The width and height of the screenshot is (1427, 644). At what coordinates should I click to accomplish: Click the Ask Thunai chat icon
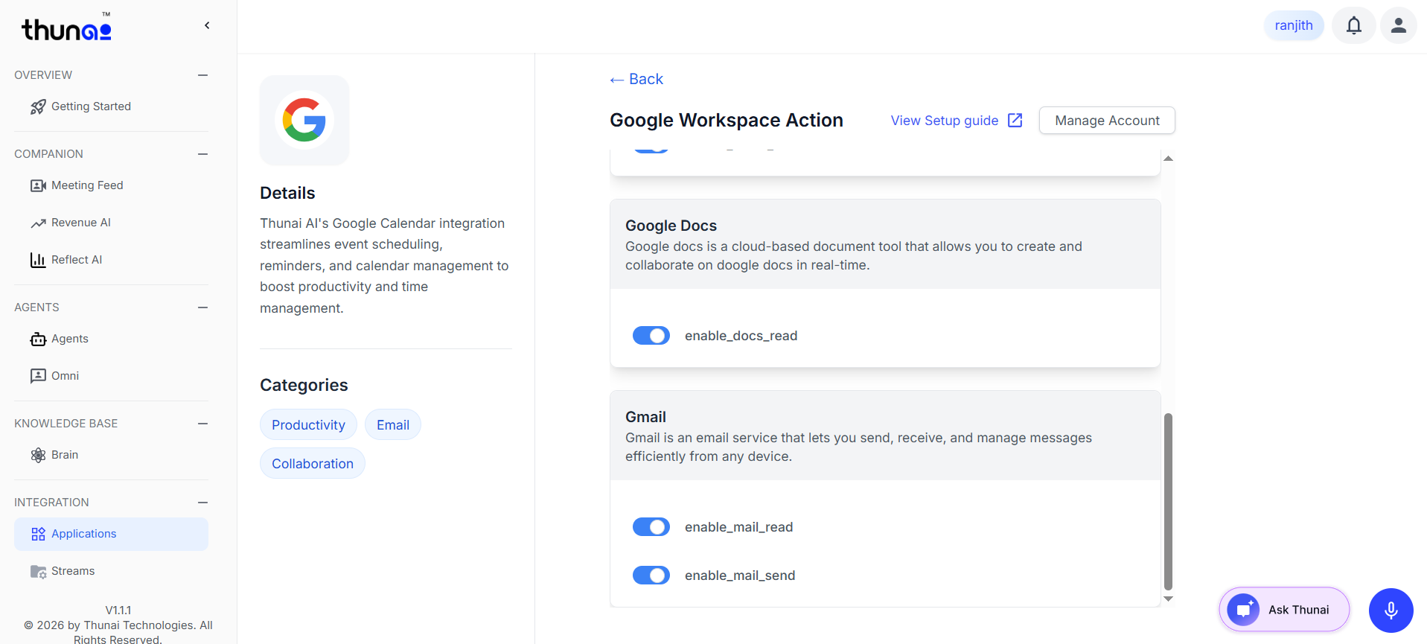click(1243, 610)
